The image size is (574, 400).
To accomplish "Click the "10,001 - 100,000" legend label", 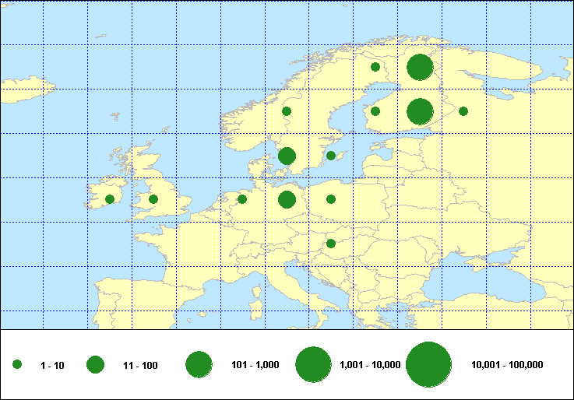I will (x=507, y=365).
